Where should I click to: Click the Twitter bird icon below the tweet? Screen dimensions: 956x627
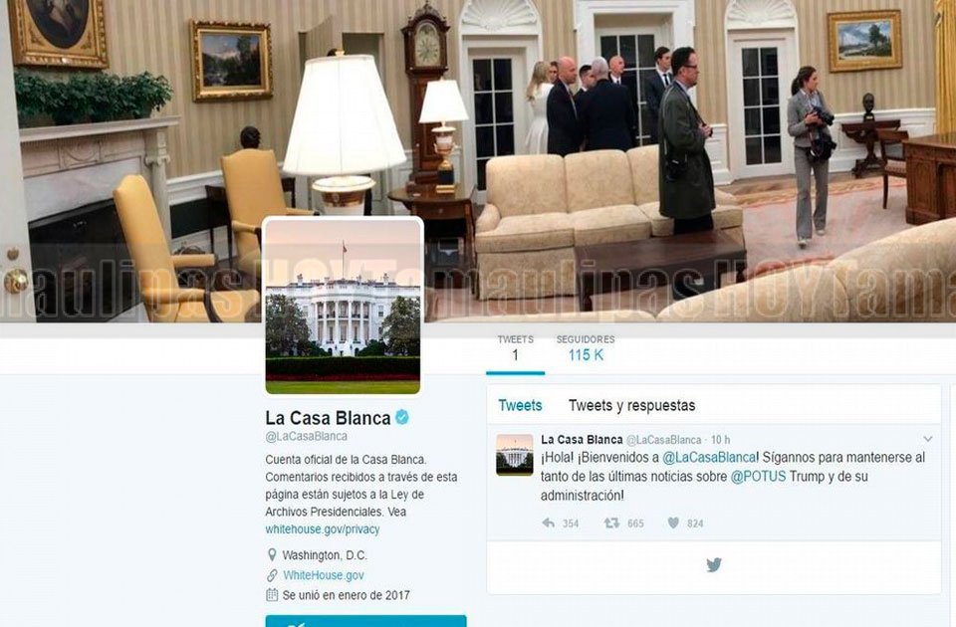coord(714,565)
